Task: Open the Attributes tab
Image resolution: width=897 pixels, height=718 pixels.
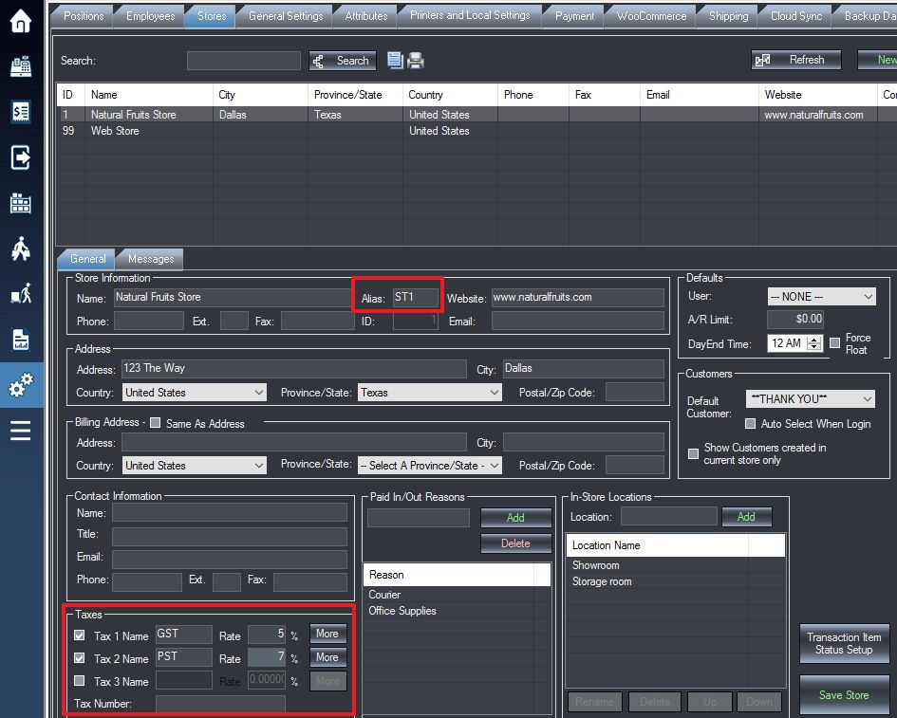Action: pos(366,16)
